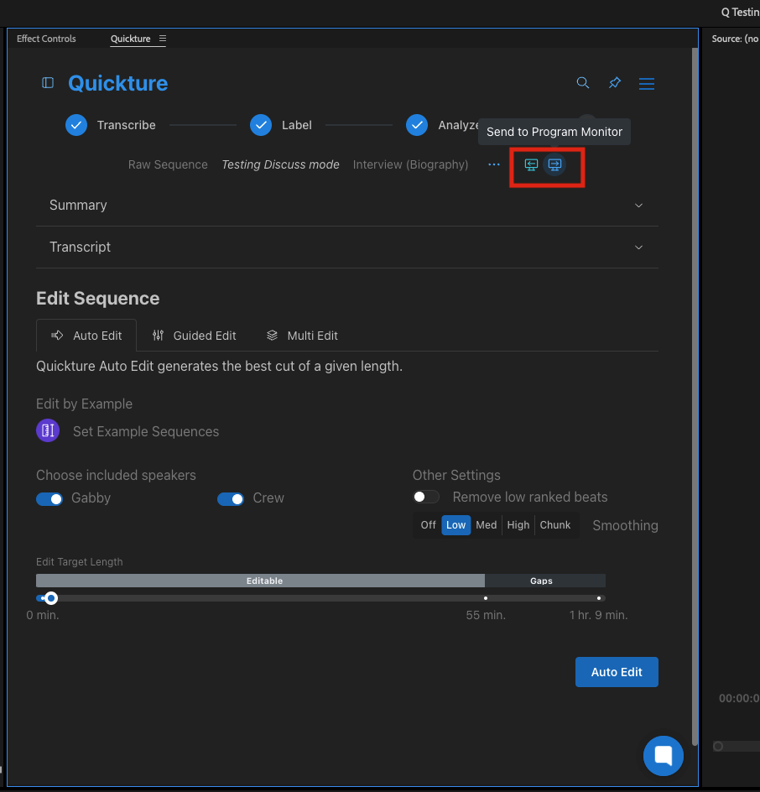Open the Quickture panel tab menu icon
This screenshot has height=792, width=760.
163,39
